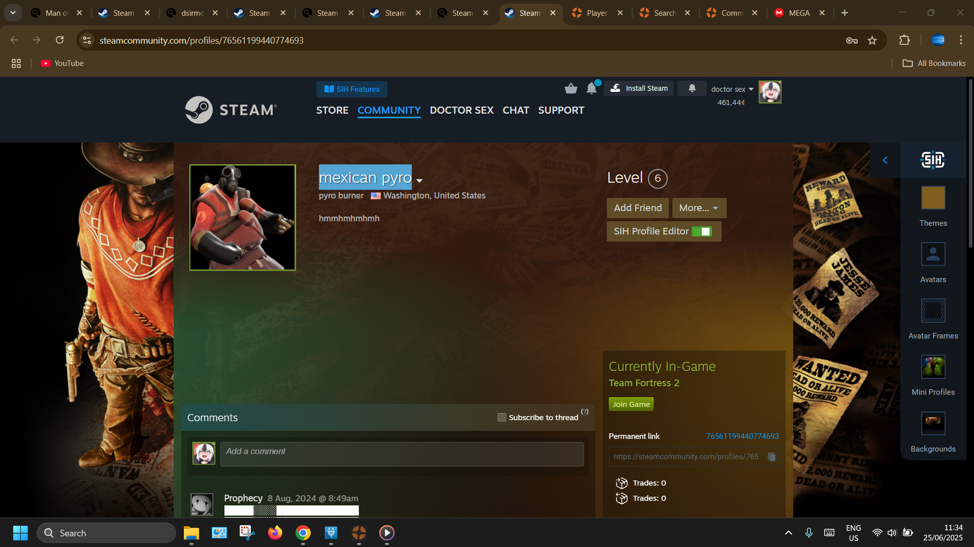Click the permanent link URL field
The width and height of the screenshot is (974, 547).
(687, 457)
